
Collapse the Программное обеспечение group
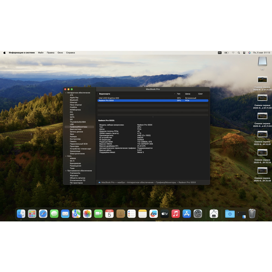click(x=66, y=171)
